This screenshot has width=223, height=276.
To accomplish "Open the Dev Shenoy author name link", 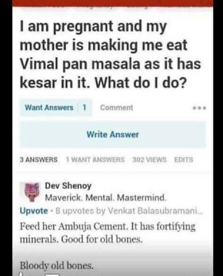I will pos(68,186).
